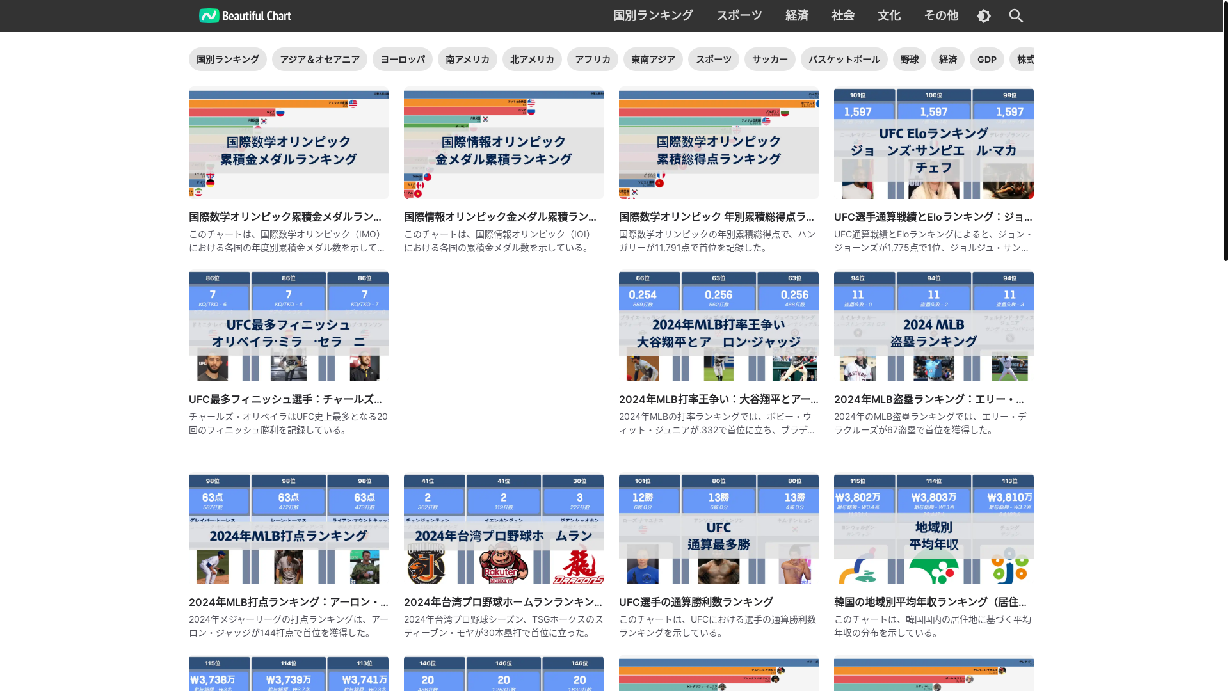Click title UFC選手通算戦績とEloランキング link
The height and width of the screenshot is (691, 1229).
(x=933, y=217)
